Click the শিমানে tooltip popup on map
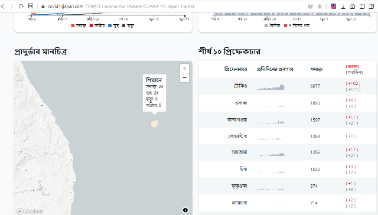Screen dimensions: 378x215 pos(154,93)
